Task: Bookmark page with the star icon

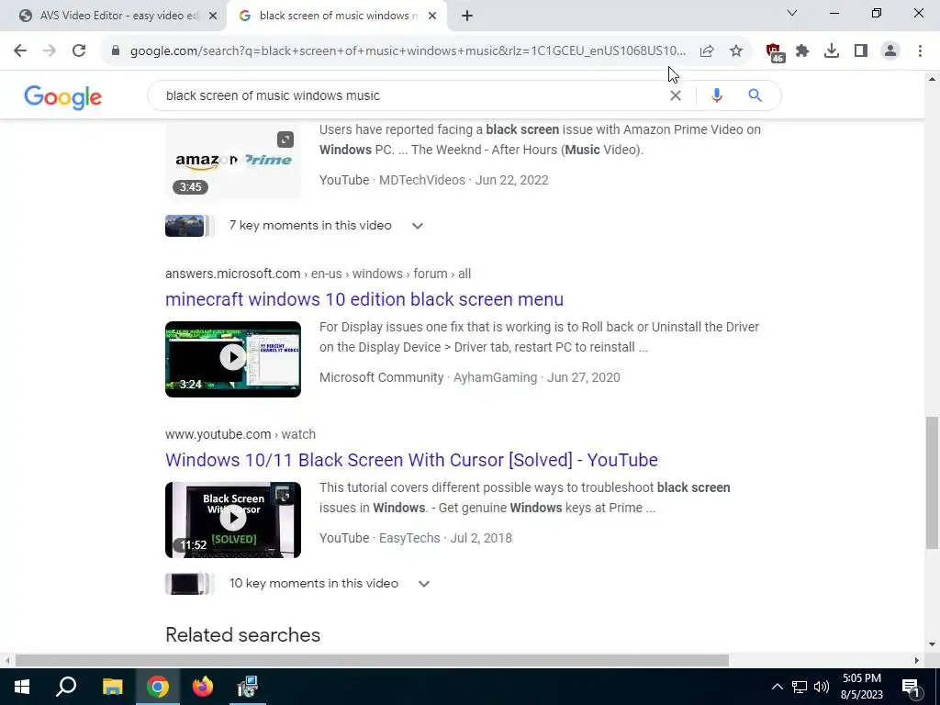Action: (736, 51)
